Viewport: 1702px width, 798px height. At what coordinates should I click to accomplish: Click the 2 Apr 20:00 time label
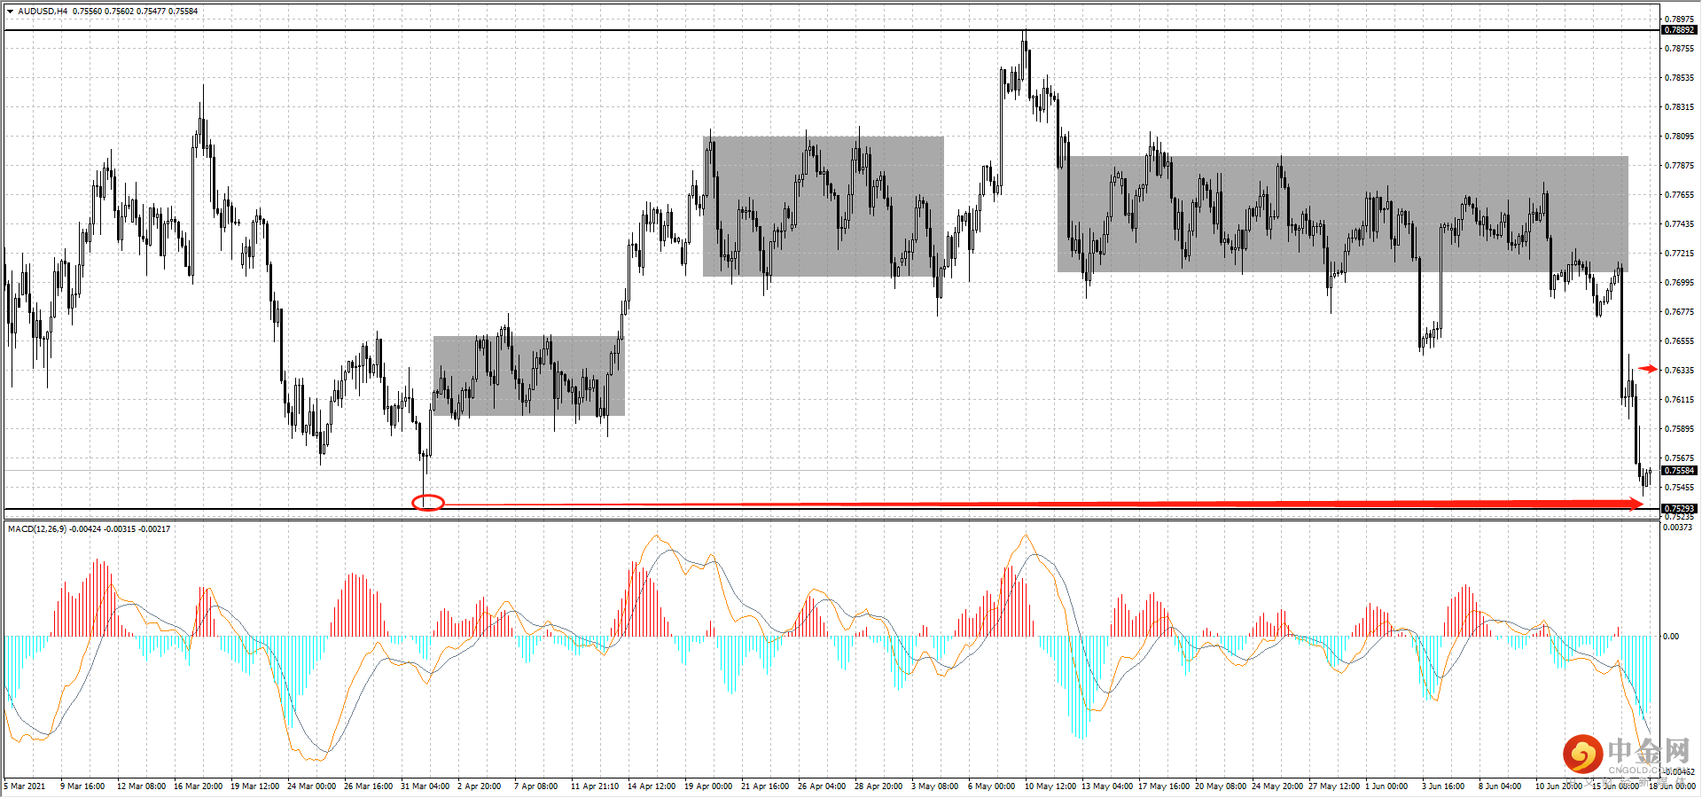480,786
